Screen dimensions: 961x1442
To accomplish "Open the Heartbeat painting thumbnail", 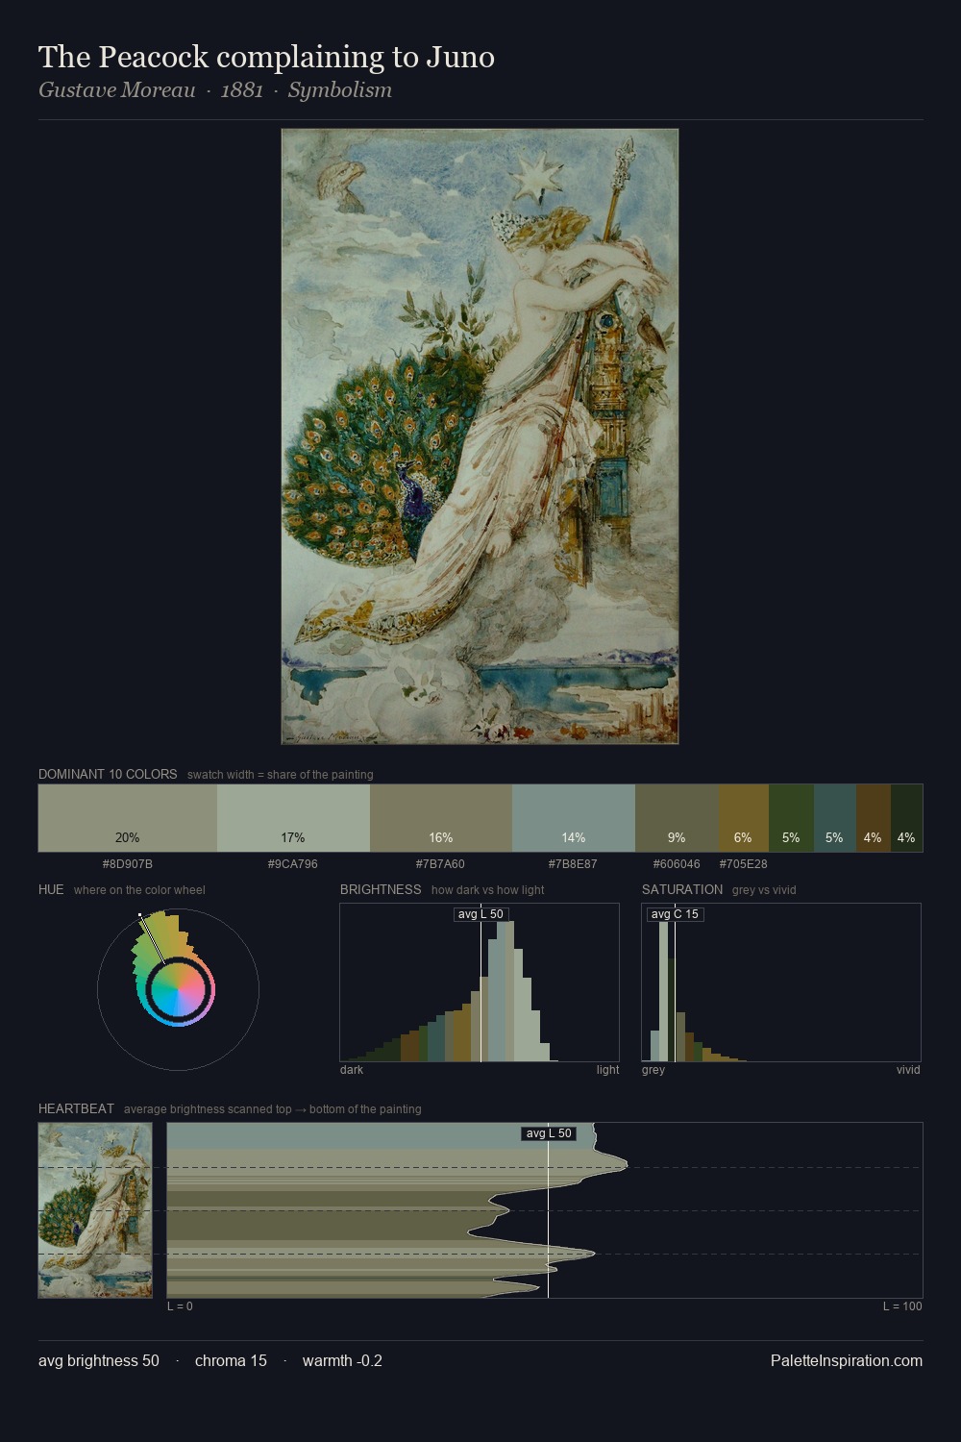I will point(95,1210).
